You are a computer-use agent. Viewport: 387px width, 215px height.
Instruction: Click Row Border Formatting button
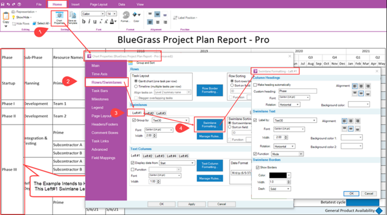click(210, 90)
